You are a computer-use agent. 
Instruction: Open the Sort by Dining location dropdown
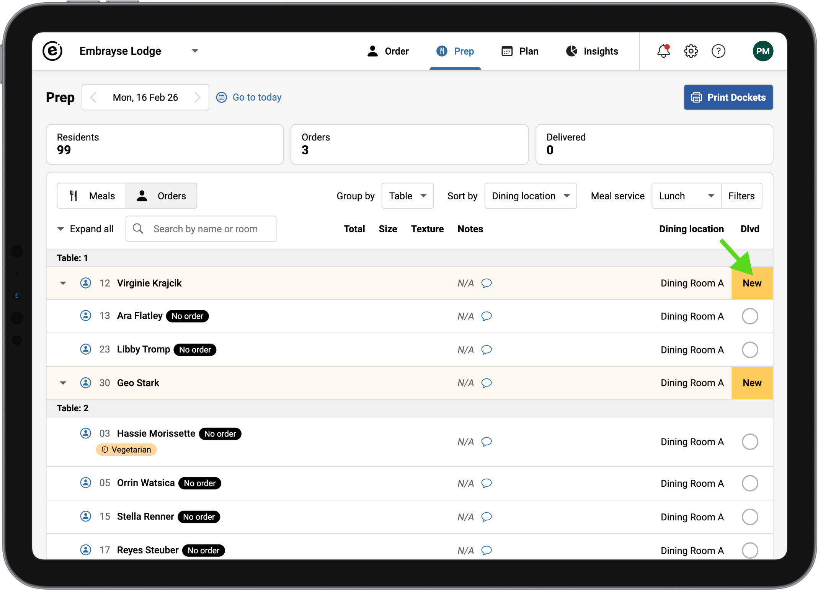click(x=530, y=196)
